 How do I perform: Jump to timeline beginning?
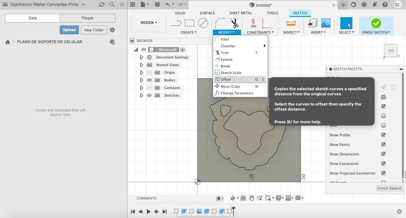tap(133, 211)
